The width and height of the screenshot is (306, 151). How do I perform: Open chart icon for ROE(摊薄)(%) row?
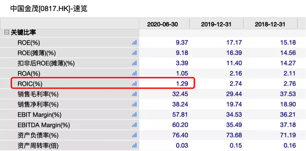point(134,53)
